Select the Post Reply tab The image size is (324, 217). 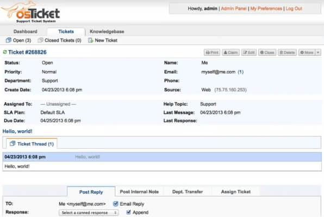pyautogui.click(x=91, y=192)
